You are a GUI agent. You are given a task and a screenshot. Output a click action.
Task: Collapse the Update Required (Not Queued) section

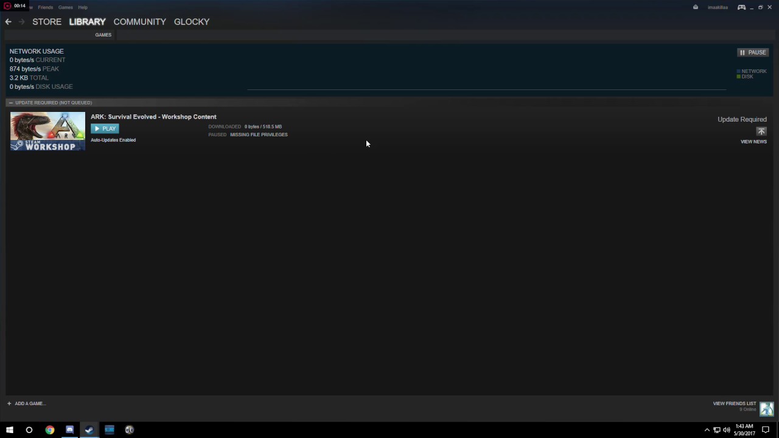click(x=10, y=103)
